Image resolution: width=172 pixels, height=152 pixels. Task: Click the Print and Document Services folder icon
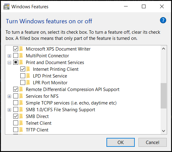[x=21, y=63]
